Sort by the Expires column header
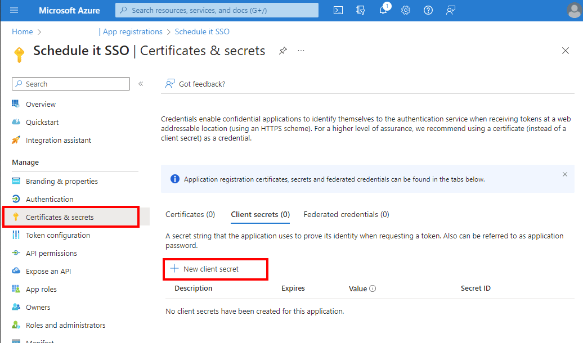 click(293, 288)
